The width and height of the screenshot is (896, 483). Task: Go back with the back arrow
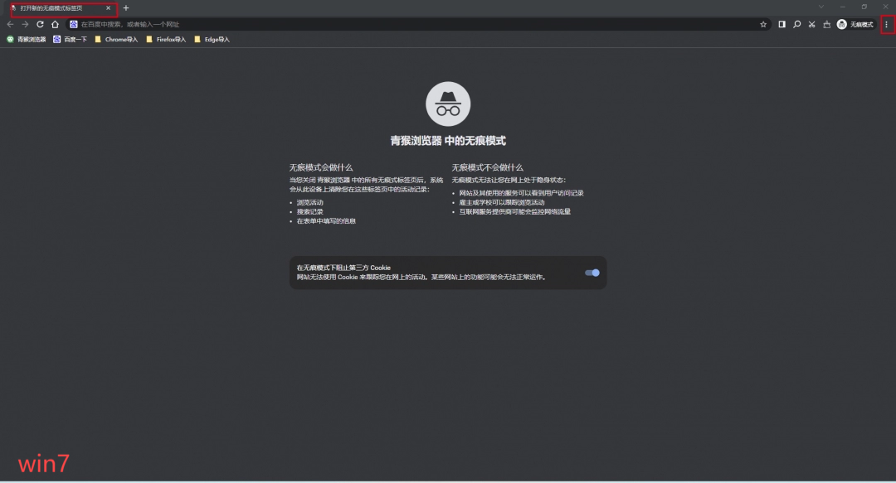[x=10, y=25]
